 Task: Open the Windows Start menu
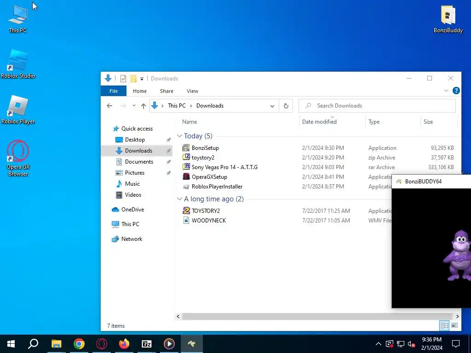coord(11,344)
